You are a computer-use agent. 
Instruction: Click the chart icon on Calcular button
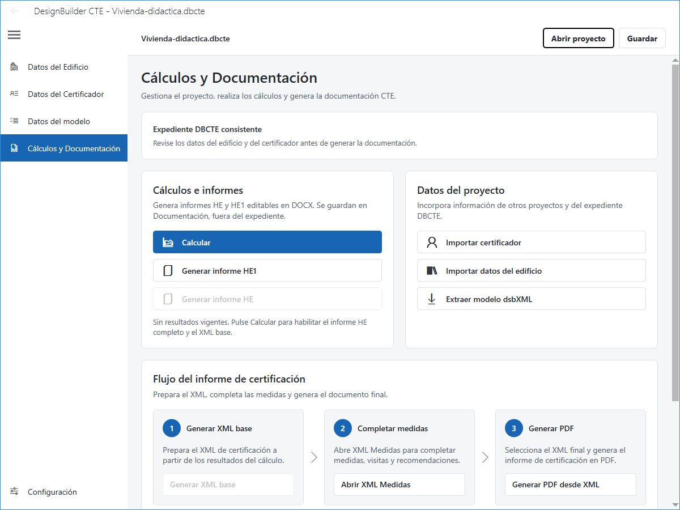pyautogui.click(x=168, y=243)
